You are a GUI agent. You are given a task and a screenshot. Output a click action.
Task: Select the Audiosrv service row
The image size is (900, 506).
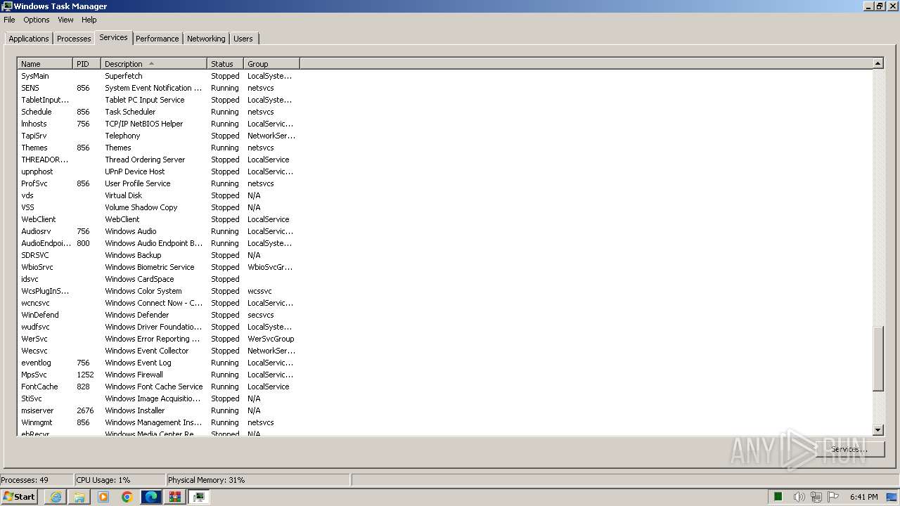(158, 231)
